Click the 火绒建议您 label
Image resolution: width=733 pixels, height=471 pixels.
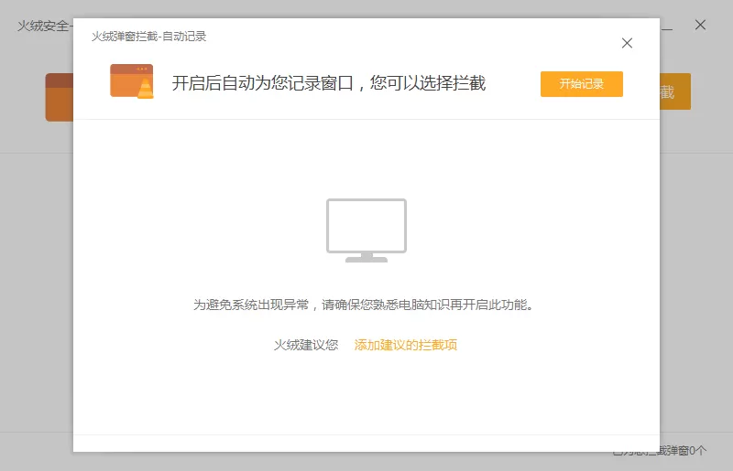tap(306, 345)
